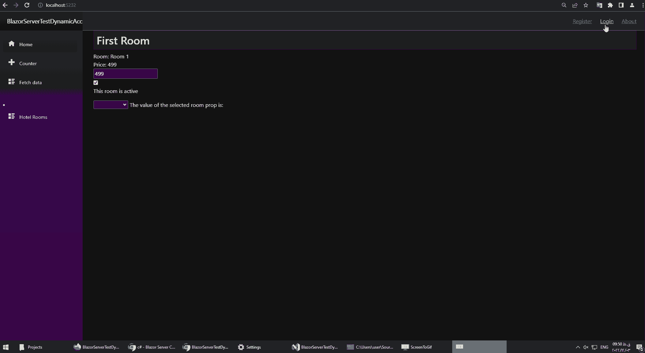The image size is (645, 353).
Task: Open the Chrome three-dot menu
Action: (642, 5)
